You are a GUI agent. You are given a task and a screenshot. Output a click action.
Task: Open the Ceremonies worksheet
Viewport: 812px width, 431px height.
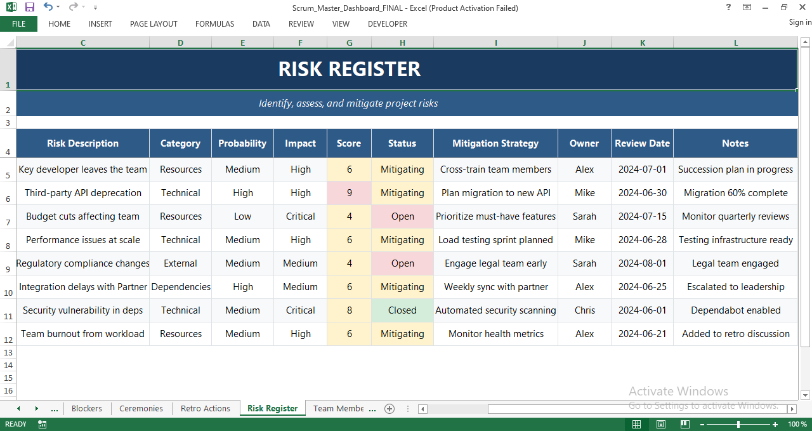click(141, 409)
